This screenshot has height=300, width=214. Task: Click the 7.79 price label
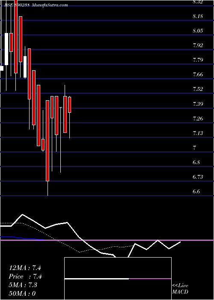(198, 60)
